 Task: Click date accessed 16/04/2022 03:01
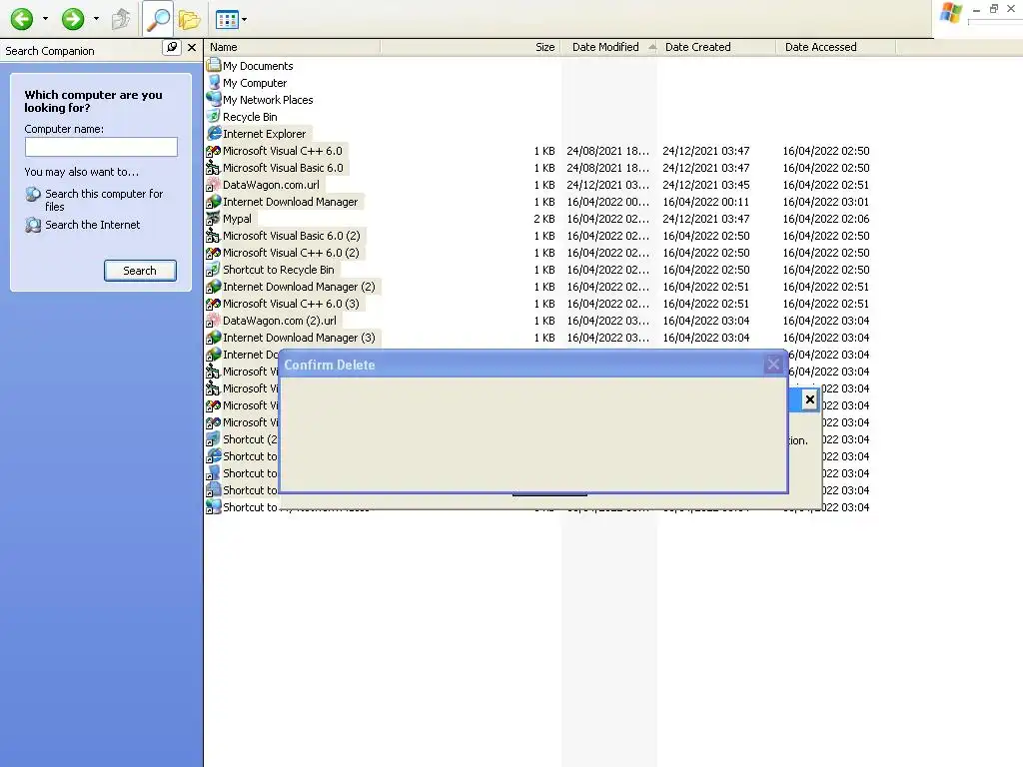click(x=826, y=202)
